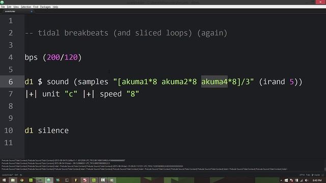Click the cursor position in status bar
Viewport: 326px width, 183px height.
[16, 175]
